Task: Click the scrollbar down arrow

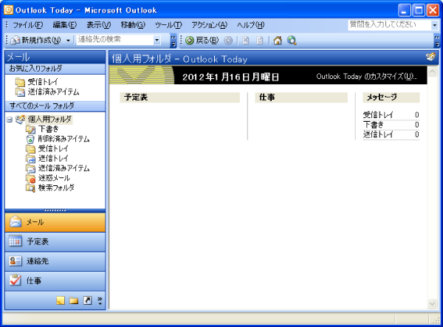Action: coord(432,303)
